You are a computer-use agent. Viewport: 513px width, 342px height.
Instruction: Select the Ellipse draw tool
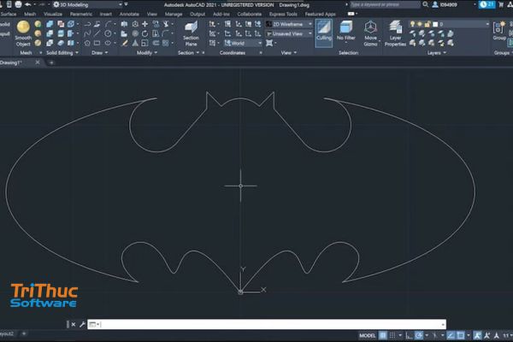108,43
